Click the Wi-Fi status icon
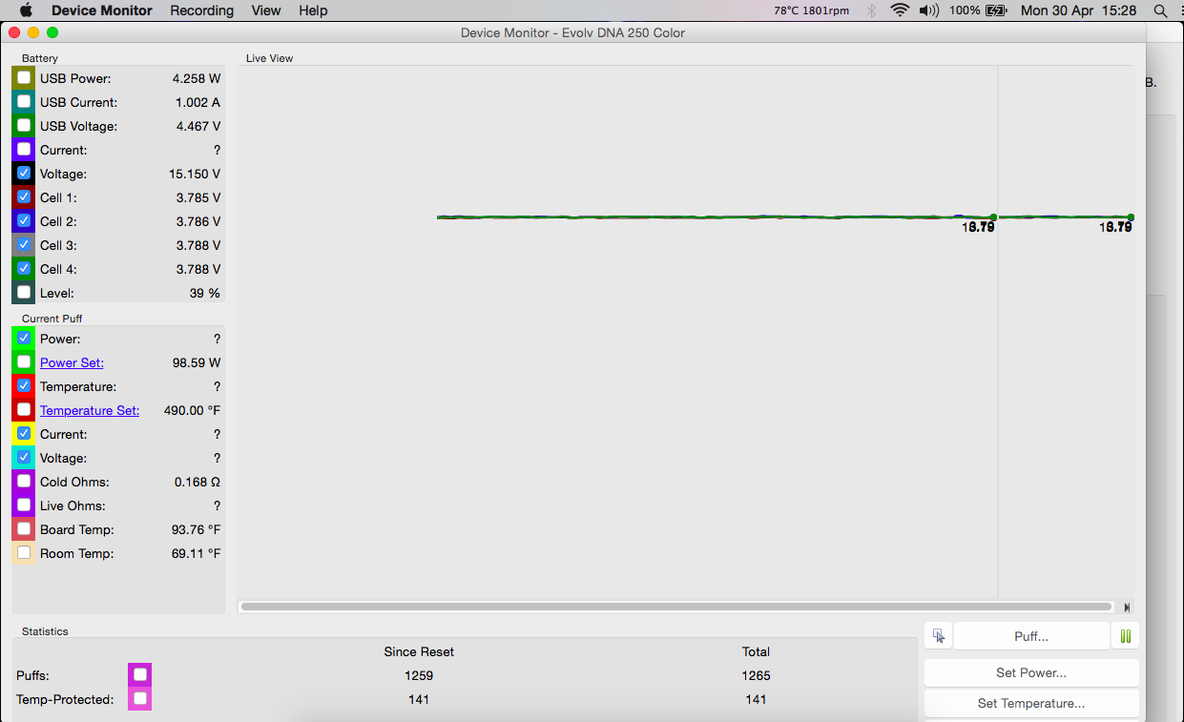 tap(899, 10)
